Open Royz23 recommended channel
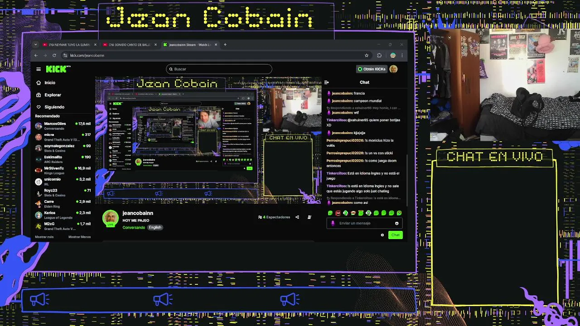 click(x=63, y=192)
